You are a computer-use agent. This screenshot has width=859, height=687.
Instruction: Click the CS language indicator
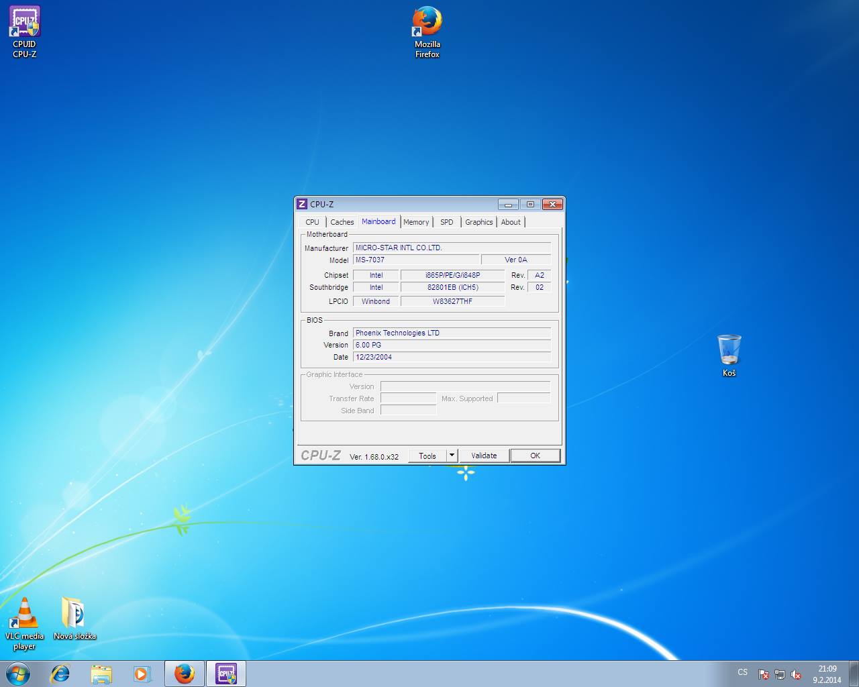pos(742,672)
